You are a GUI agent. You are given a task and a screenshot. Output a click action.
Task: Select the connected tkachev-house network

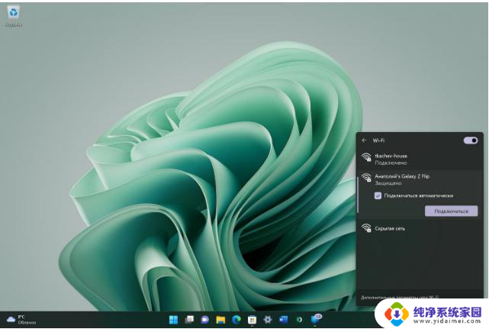coord(420,160)
